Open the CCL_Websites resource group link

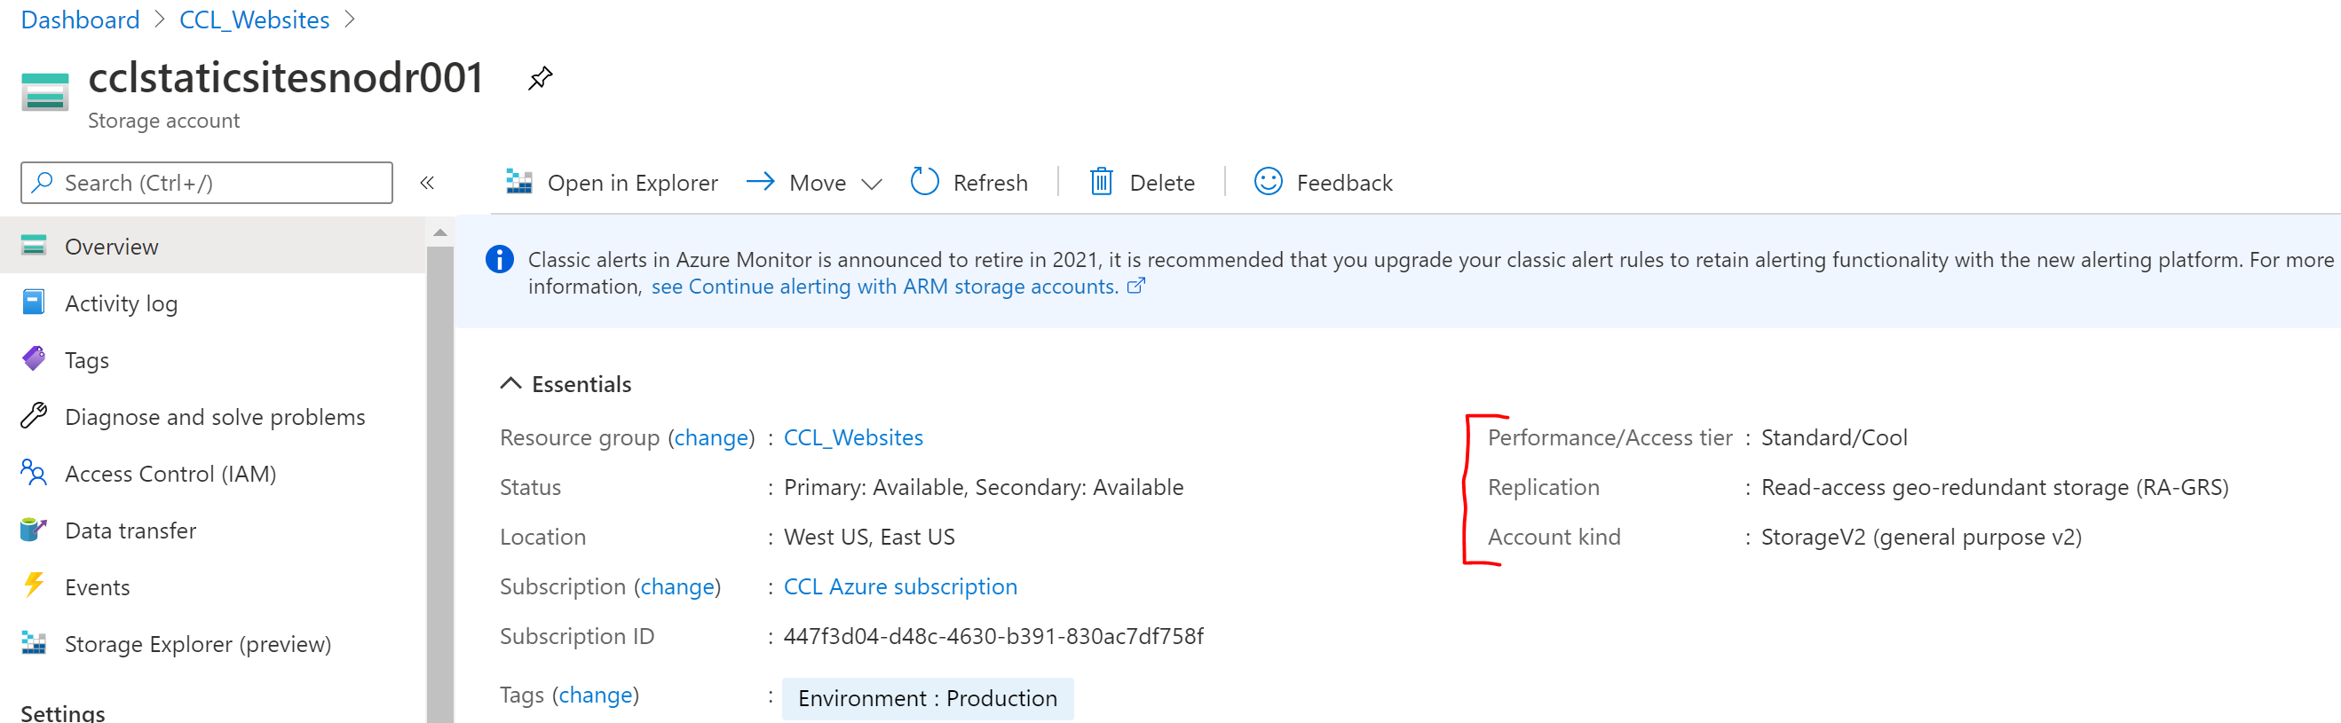[x=852, y=438]
